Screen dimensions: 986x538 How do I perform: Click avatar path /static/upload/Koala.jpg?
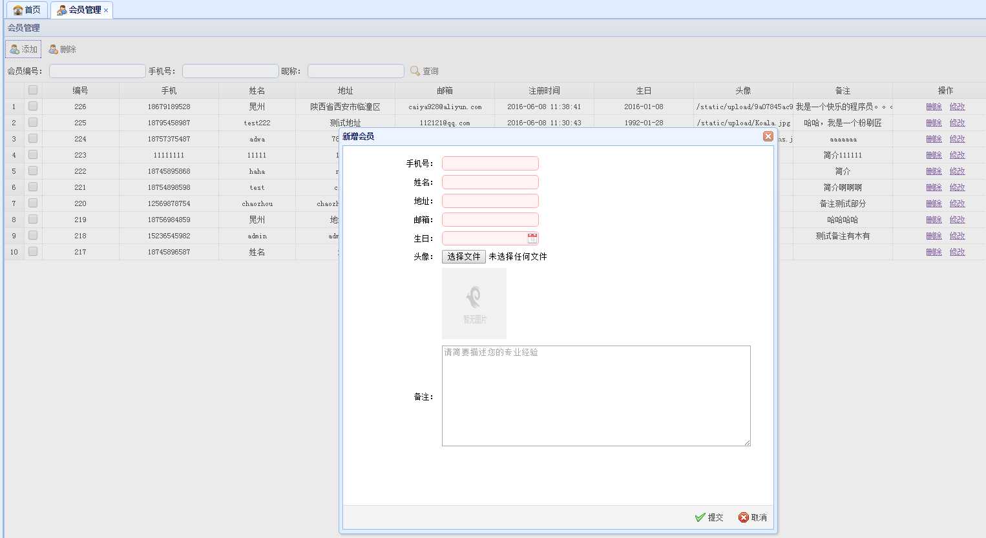coord(743,123)
